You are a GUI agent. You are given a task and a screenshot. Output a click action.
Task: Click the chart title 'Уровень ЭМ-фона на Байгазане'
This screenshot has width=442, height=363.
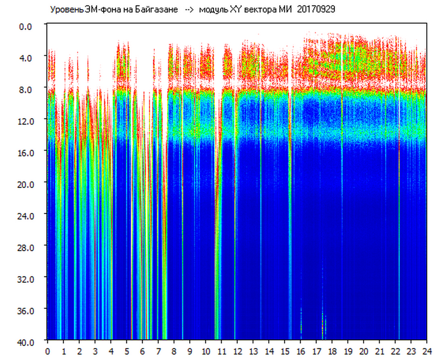coord(114,10)
